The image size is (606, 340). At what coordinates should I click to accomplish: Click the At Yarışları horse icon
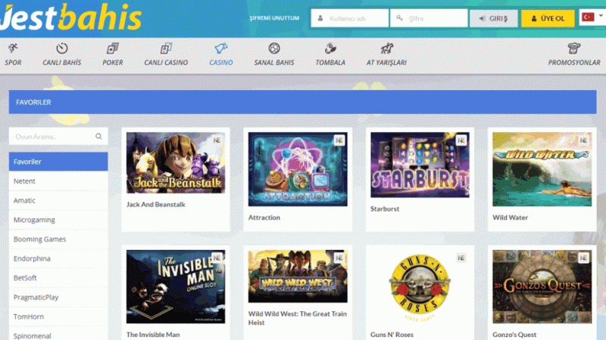point(386,48)
